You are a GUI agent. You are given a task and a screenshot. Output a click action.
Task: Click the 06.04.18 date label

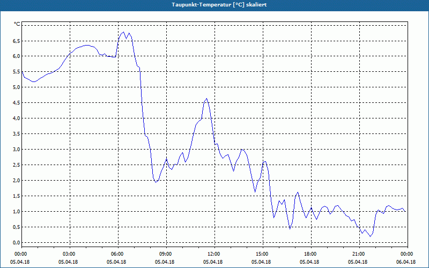click(x=406, y=262)
